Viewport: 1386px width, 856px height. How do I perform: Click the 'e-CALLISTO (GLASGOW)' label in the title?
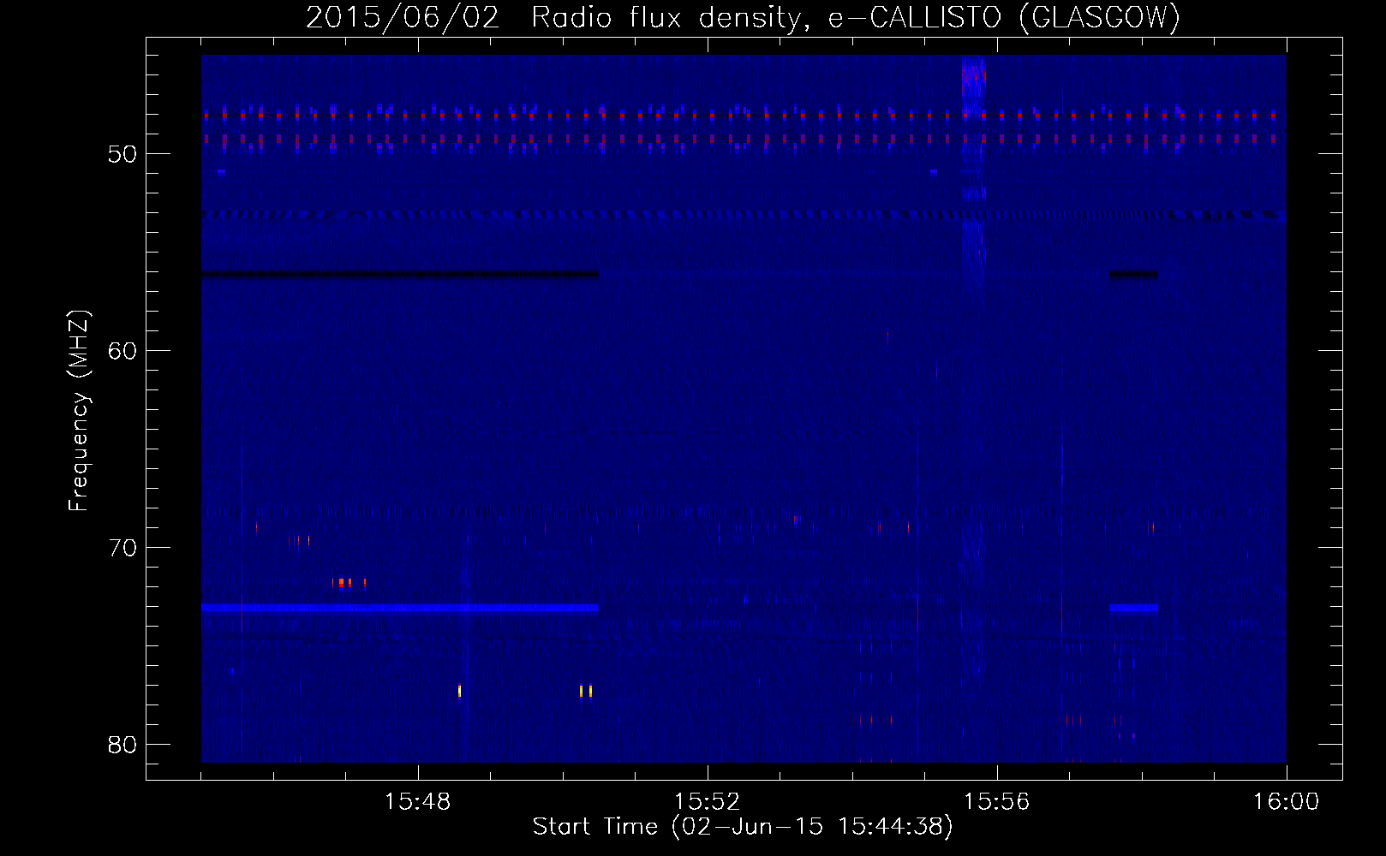coord(1004,17)
